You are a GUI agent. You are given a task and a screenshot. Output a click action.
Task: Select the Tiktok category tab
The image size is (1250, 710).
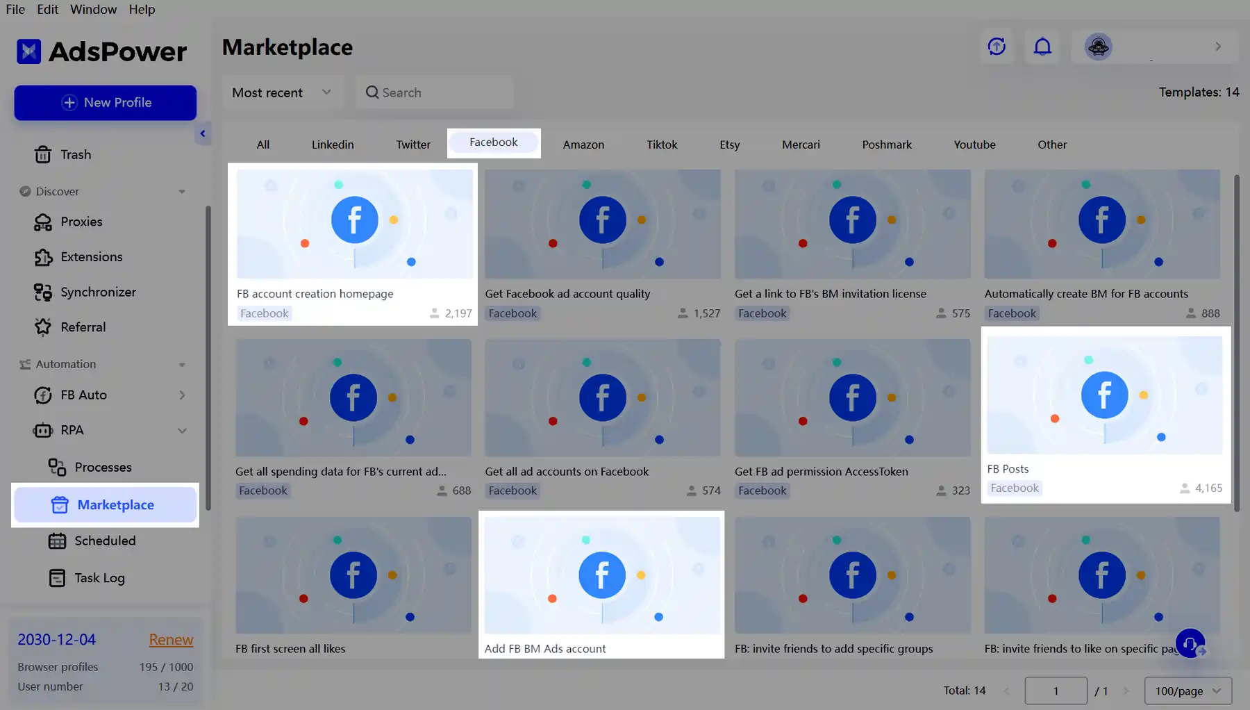(x=662, y=145)
